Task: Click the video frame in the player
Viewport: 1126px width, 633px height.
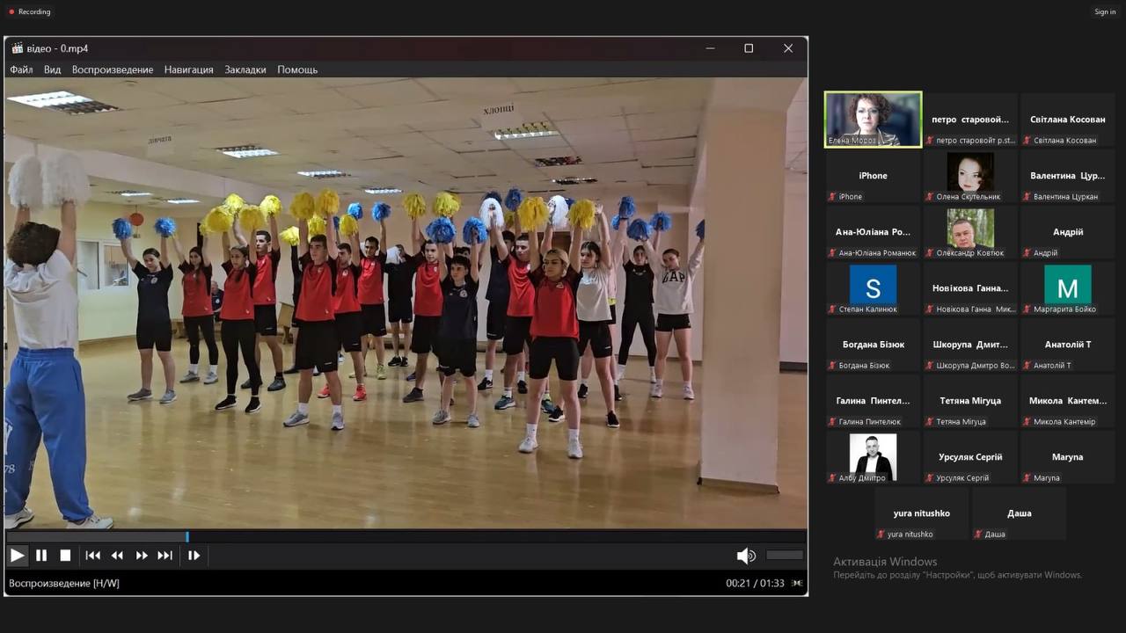Action: (x=406, y=302)
